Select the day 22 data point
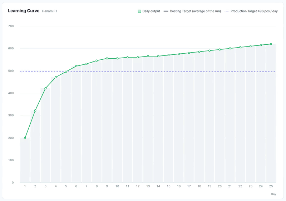The height and width of the screenshot is (201, 286). click(240, 47)
